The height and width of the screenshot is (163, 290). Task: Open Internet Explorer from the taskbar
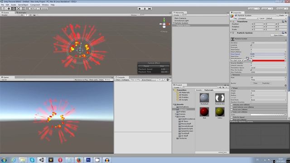(13, 160)
